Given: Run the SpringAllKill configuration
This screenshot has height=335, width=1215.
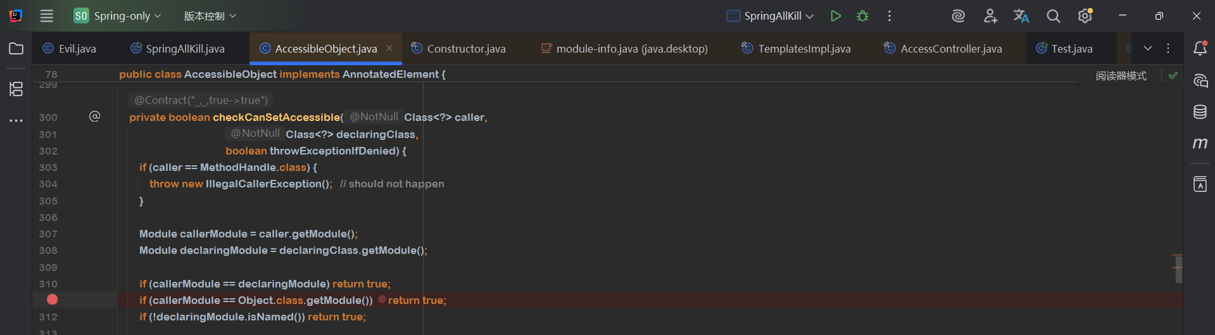Looking at the screenshot, I should pyautogui.click(x=836, y=16).
